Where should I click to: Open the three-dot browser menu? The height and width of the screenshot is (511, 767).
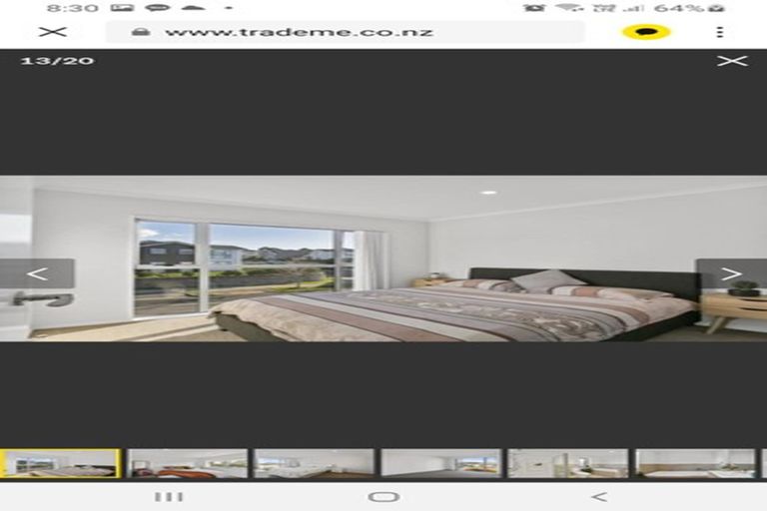tap(719, 32)
